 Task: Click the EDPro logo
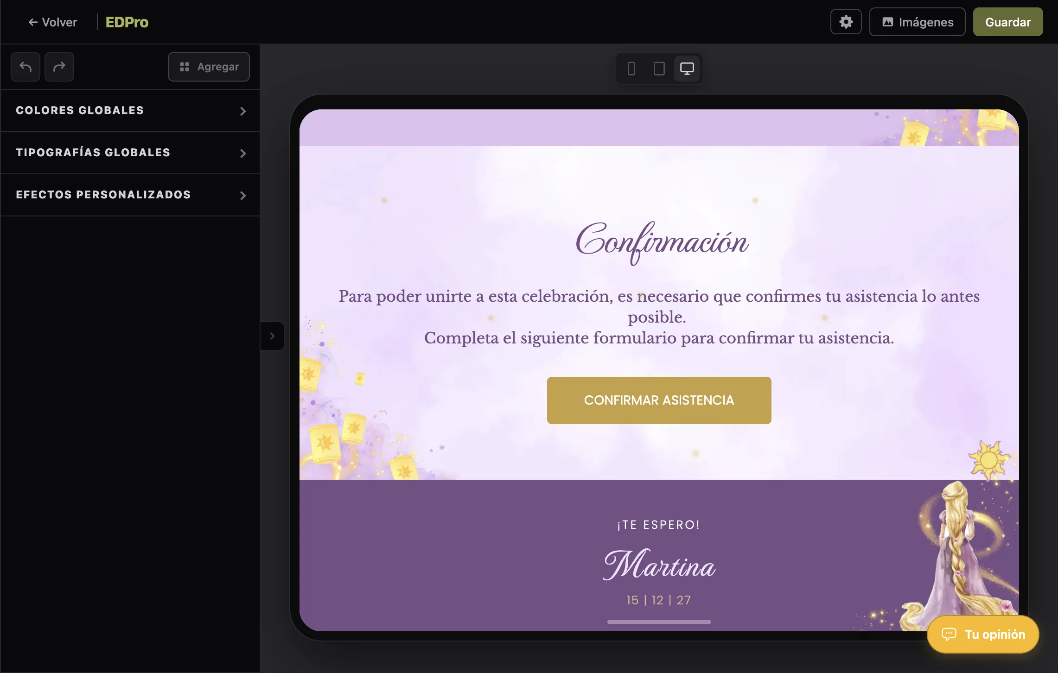(x=127, y=22)
